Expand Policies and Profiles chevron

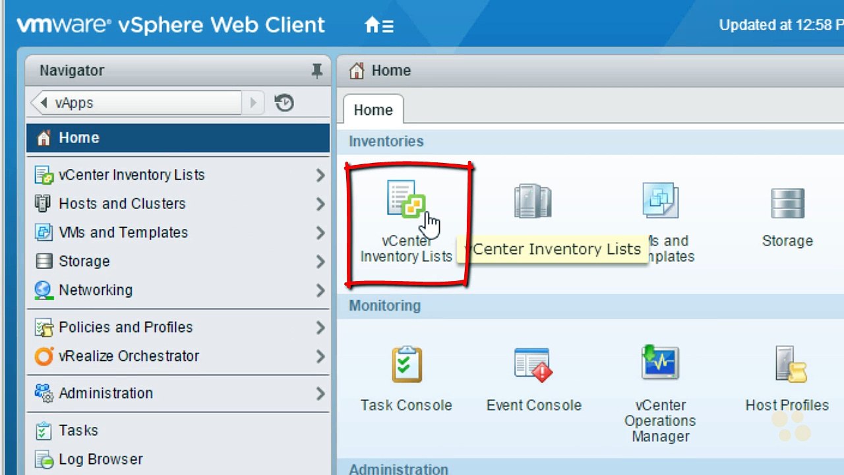coord(320,328)
